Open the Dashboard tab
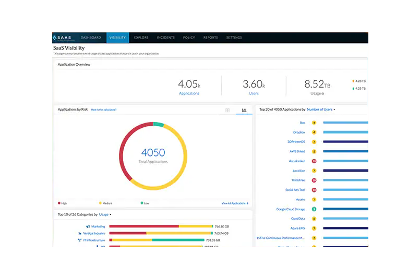Screen dimensions: 420x278 (x=91, y=38)
